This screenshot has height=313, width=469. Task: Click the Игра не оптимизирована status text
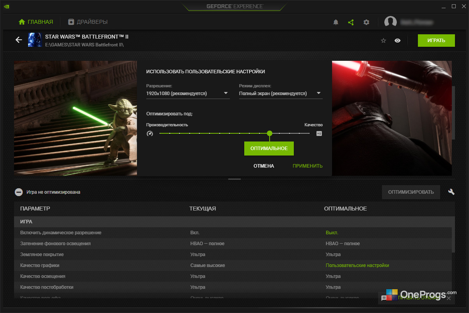pos(53,192)
